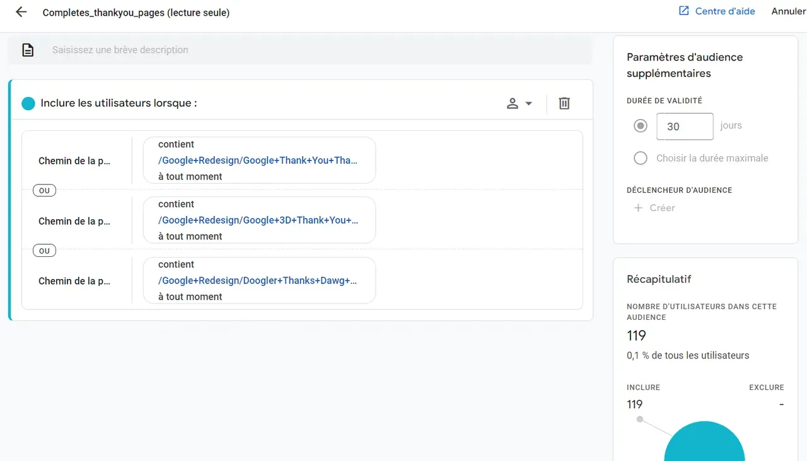This screenshot has width=807, height=461.
Task: Delete the condition group with trash icon
Action: click(x=564, y=103)
